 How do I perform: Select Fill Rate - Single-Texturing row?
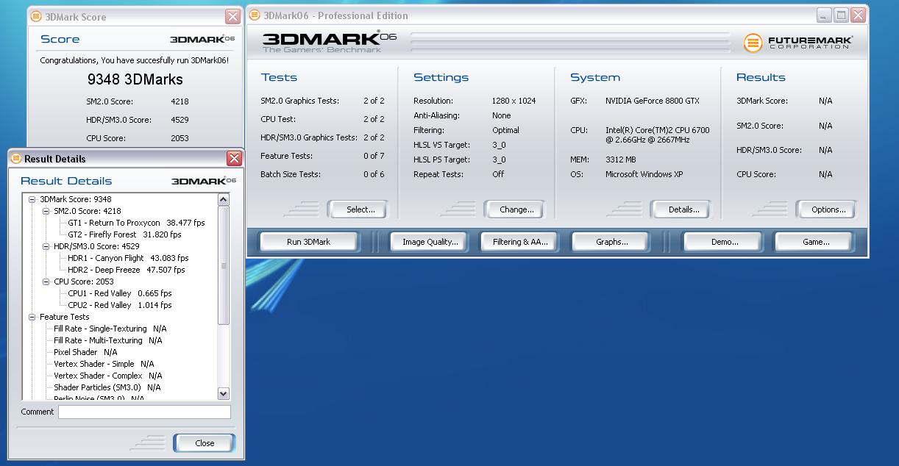coord(110,329)
